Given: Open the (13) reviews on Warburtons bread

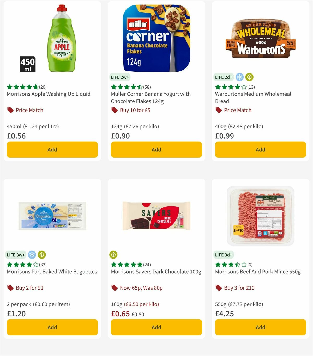Looking at the screenshot, I should (251, 87).
